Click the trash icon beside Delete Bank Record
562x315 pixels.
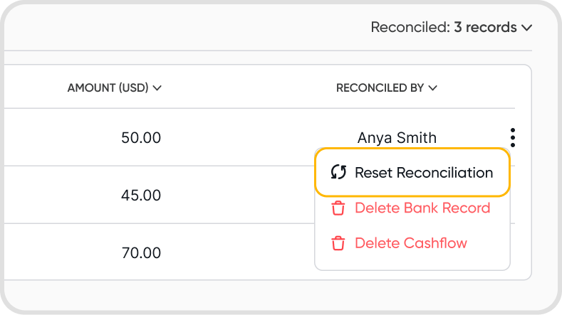pos(338,208)
